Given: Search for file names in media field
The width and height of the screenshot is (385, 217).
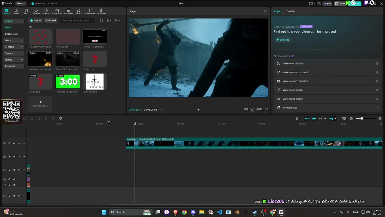Looking at the screenshot, I should tap(77, 20).
